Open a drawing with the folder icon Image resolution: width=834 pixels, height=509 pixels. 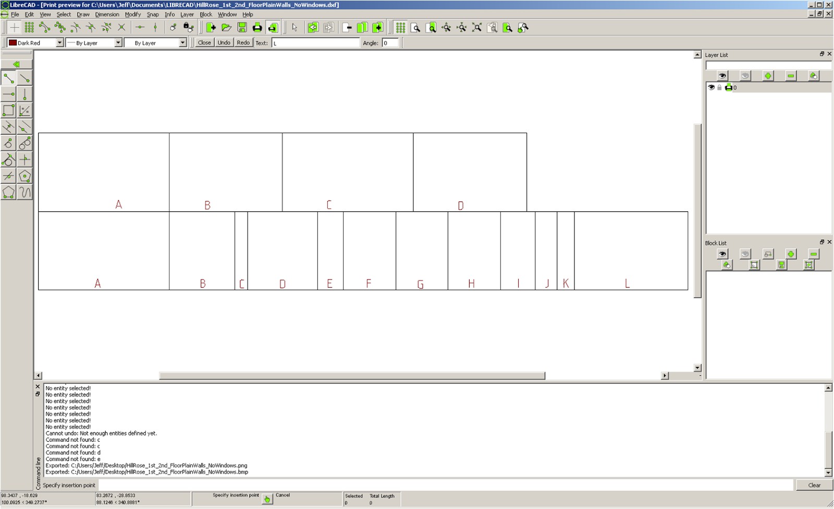[x=225, y=28]
